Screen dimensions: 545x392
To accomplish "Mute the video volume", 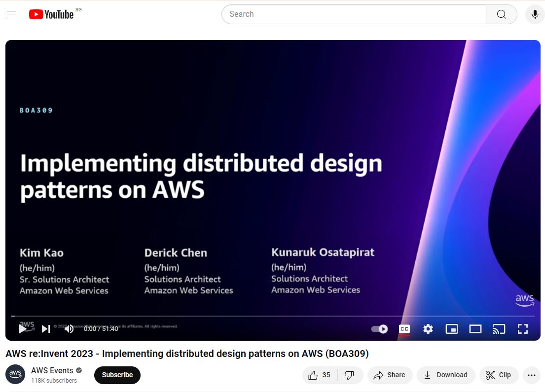I will [69, 329].
